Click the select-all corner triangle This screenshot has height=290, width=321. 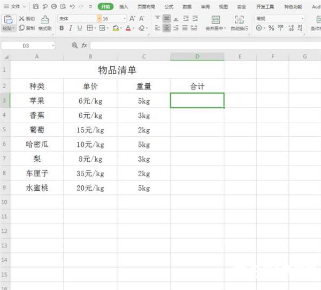click(x=6, y=57)
